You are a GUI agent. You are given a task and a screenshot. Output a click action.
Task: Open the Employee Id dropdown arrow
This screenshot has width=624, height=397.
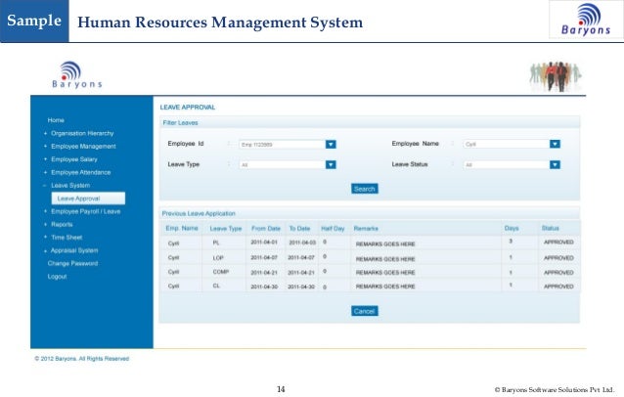coord(331,144)
